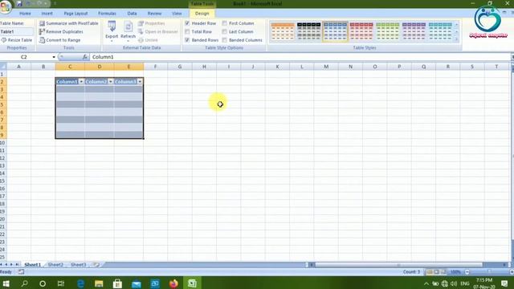Switch to Page Layout view in status bar

[437, 272]
